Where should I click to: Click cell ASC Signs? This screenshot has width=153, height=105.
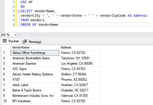[x=35, y=69]
